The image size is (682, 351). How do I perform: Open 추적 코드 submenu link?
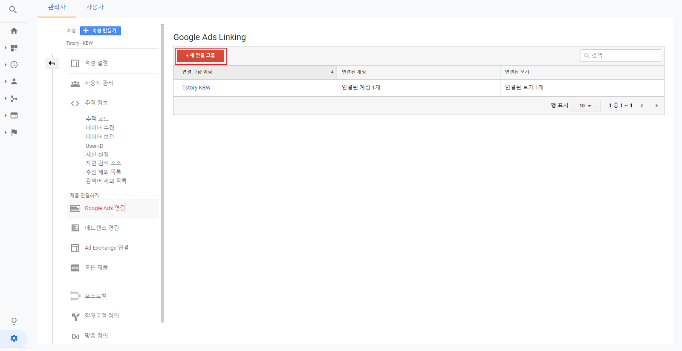click(x=97, y=118)
